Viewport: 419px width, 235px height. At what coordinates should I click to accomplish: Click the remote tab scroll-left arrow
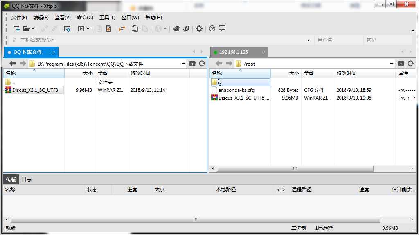(x=403, y=52)
